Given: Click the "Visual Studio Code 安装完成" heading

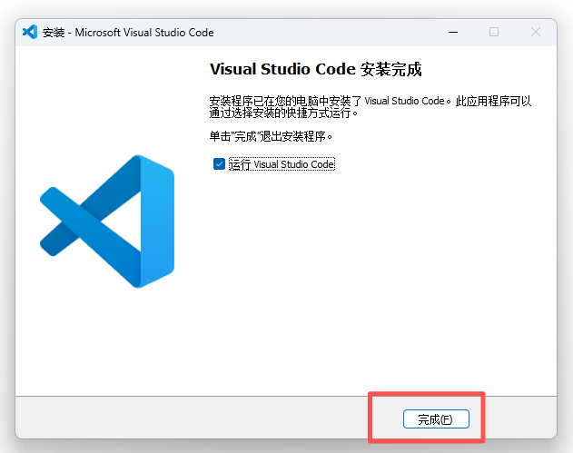Looking at the screenshot, I should (316, 69).
